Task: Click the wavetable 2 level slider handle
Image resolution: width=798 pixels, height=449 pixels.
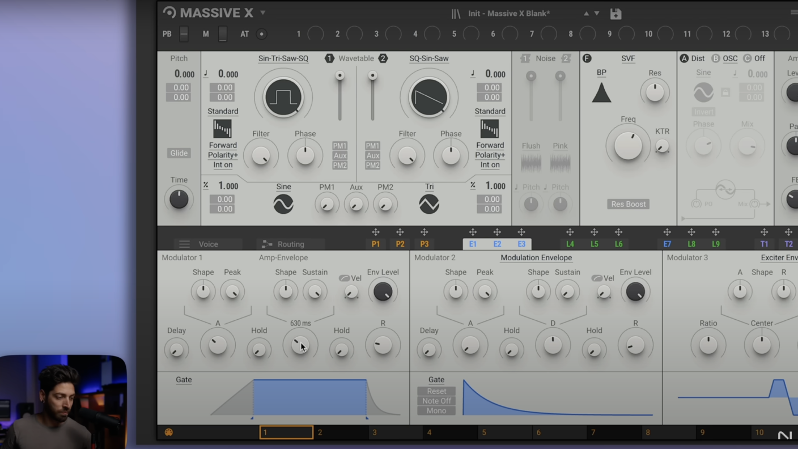Action: pyautogui.click(x=372, y=75)
